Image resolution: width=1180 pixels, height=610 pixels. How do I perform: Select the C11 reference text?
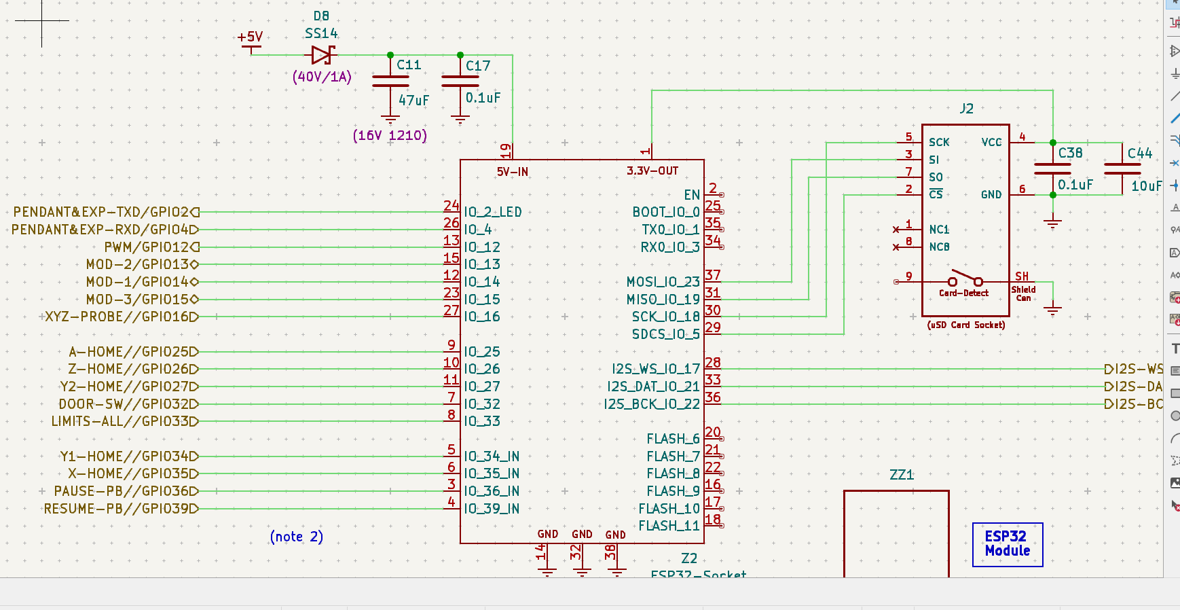409,65
